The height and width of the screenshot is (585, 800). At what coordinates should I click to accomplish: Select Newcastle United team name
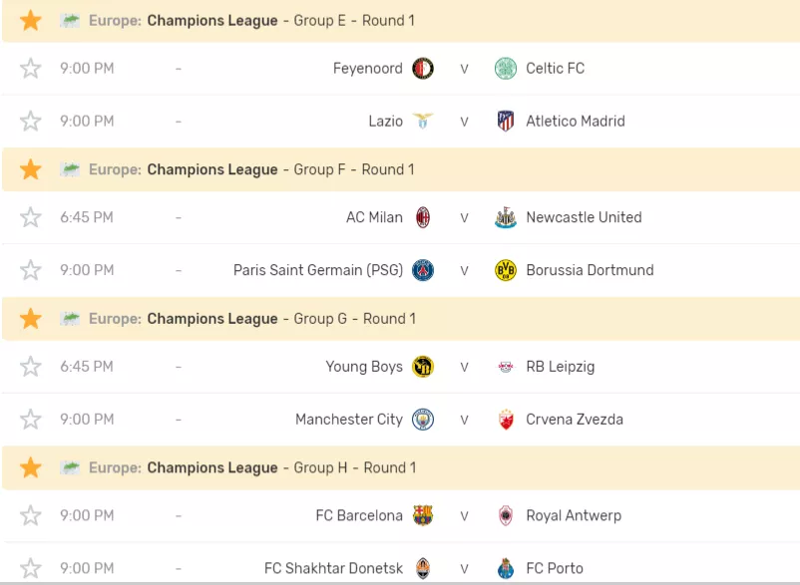(x=584, y=217)
